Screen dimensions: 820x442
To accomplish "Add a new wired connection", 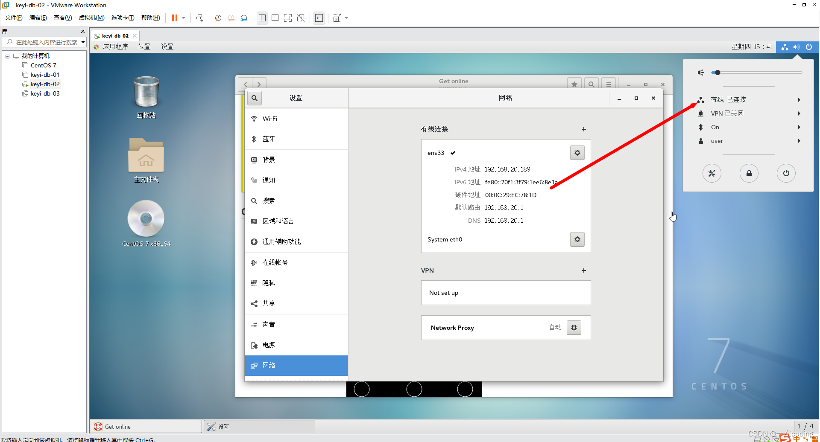I will pyautogui.click(x=584, y=129).
